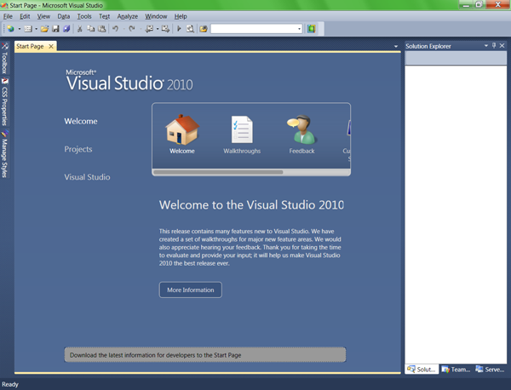Open the New Project dropdown arrow
The width and height of the screenshot is (511, 390).
coord(20,29)
